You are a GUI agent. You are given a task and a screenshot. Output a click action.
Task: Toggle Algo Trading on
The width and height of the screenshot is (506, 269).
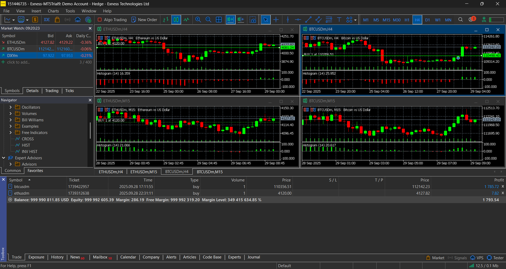click(112, 19)
